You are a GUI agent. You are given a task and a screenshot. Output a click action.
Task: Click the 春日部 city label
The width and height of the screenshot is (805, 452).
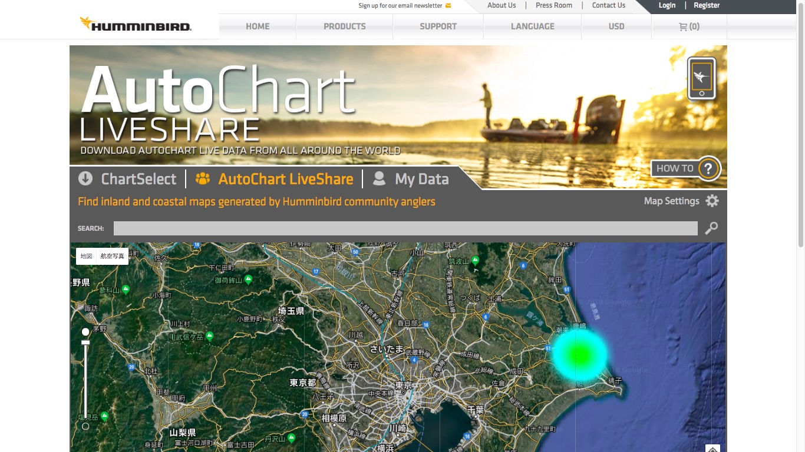(x=407, y=323)
